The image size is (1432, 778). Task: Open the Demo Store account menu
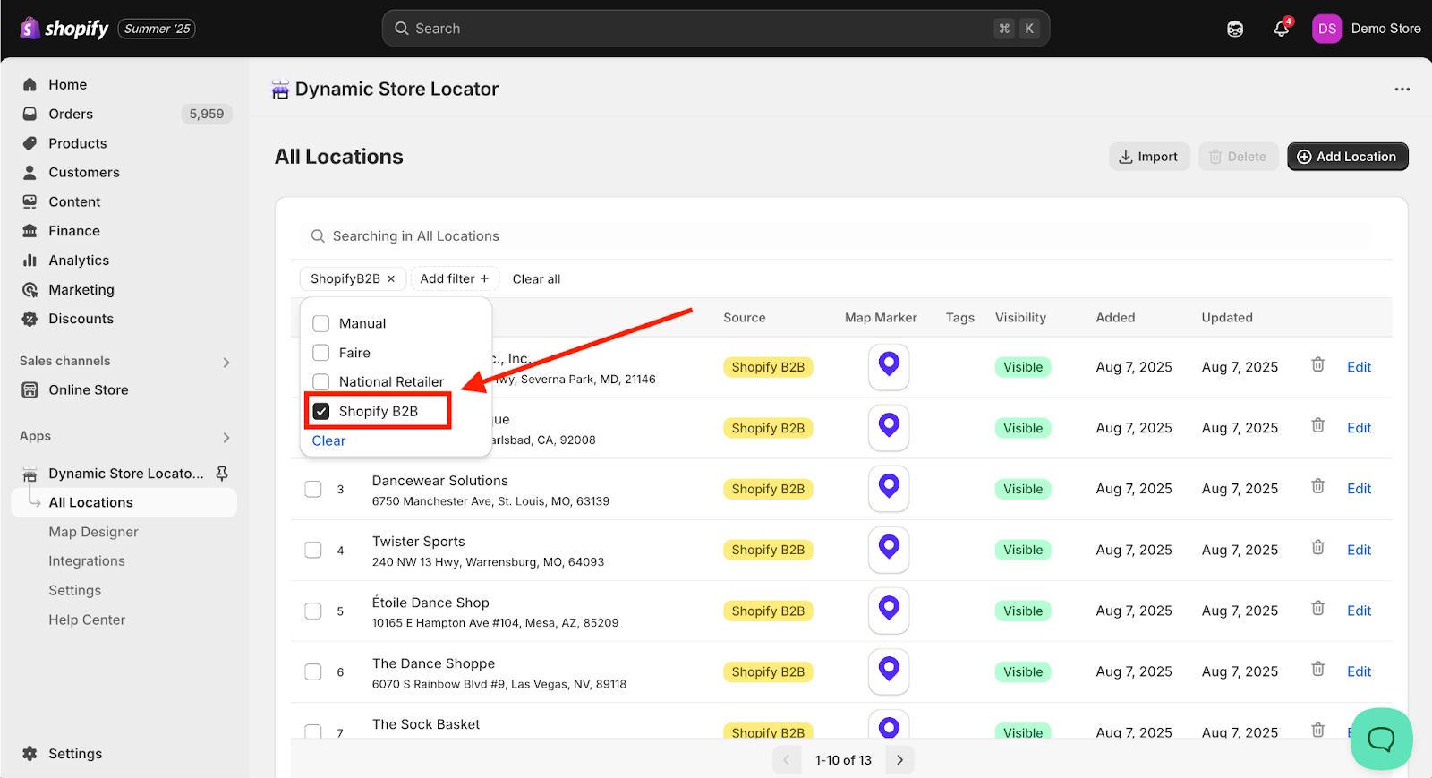pos(1385,29)
